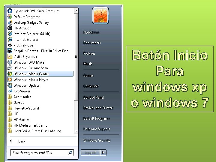Select the 'XPS Viewer' label

point(22,91)
